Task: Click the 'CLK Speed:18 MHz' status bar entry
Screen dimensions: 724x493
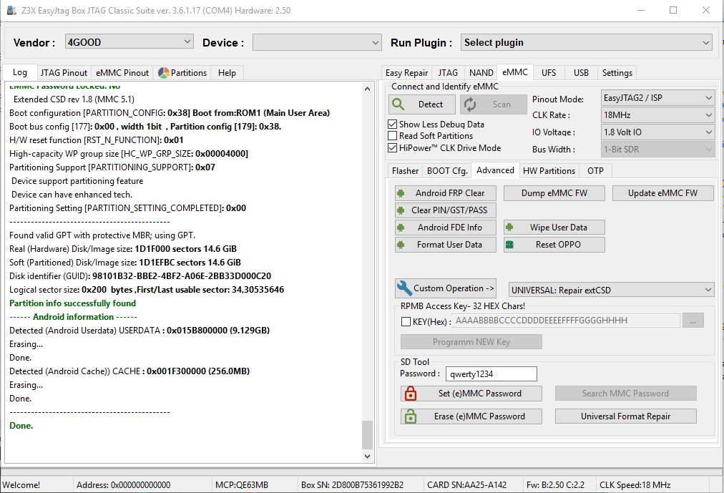Action: click(635, 484)
